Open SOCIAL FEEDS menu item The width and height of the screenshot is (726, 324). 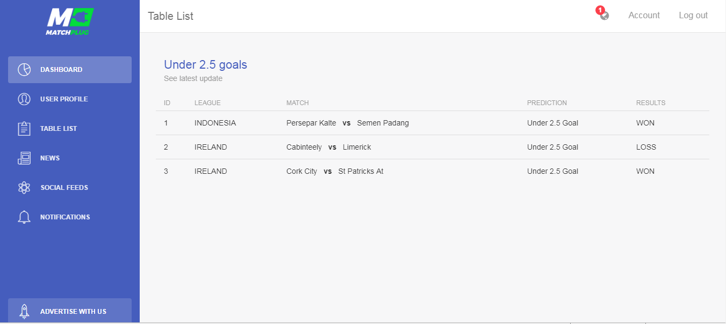coord(70,188)
